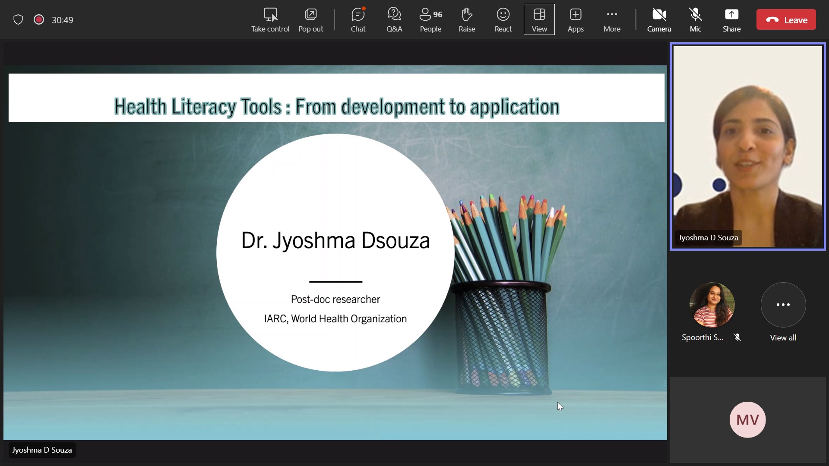Open the React emoji picker
The width and height of the screenshot is (829, 466).
click(x=503, y=20)
